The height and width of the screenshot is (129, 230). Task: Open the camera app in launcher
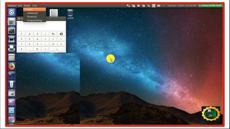pyautogui.click(x=11, y=93)
